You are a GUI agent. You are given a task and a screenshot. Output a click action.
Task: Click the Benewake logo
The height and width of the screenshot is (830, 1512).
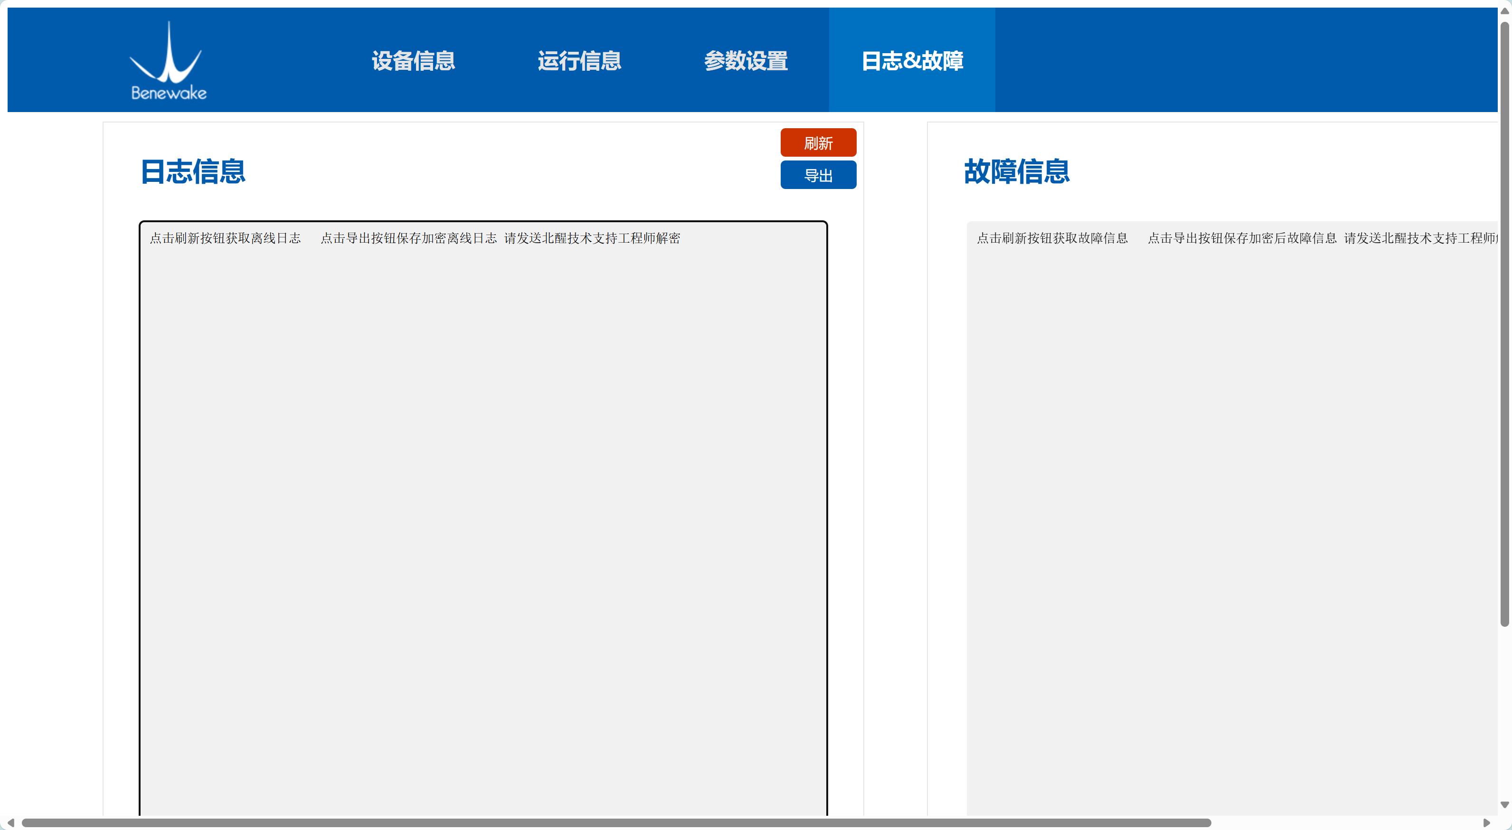pyautogui.click(x=168, y=60)
